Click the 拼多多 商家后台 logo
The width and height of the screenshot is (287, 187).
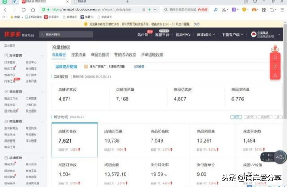[x=19, y=34]
